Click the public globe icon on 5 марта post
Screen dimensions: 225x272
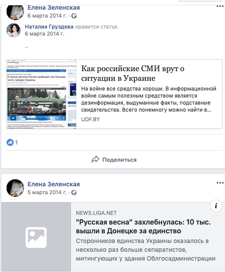coord(74,192)
